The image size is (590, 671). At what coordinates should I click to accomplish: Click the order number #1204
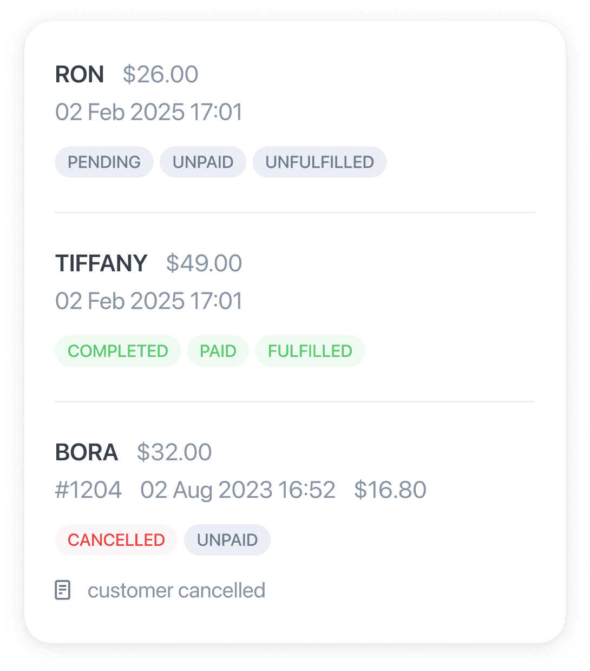(x=89, y=490)
